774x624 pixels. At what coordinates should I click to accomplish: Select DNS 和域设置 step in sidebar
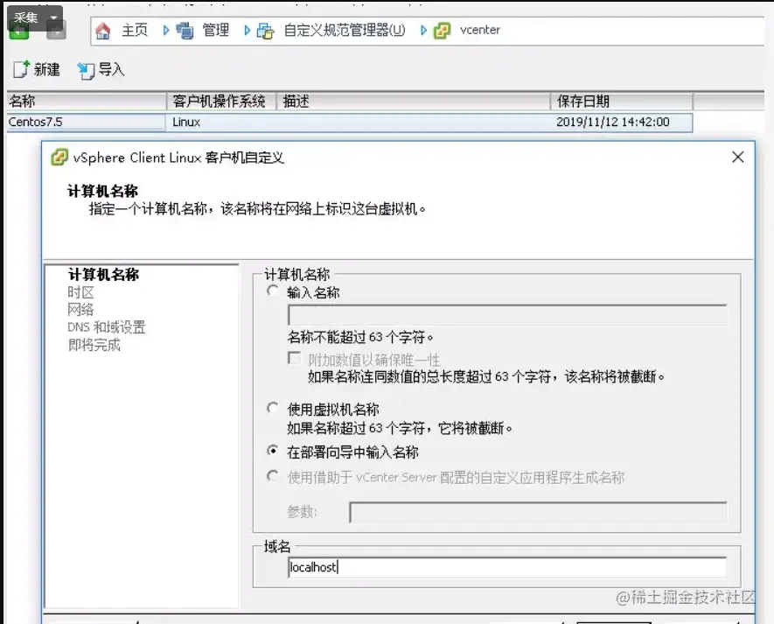tap(106, 327)
